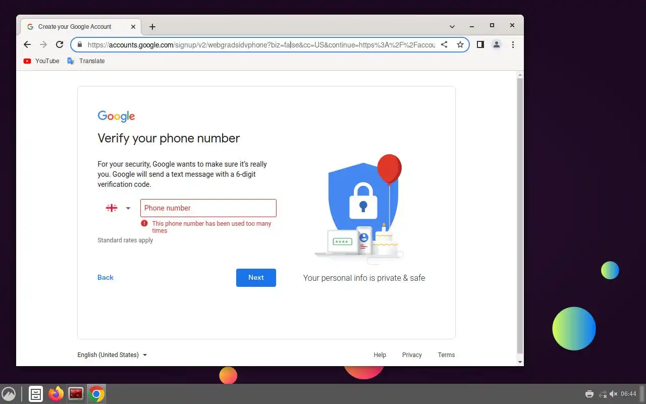The image size is (646, 404).
Task: Launch Firefox from the taskbar
Action: pyautogui.click(x=56, y=394)
